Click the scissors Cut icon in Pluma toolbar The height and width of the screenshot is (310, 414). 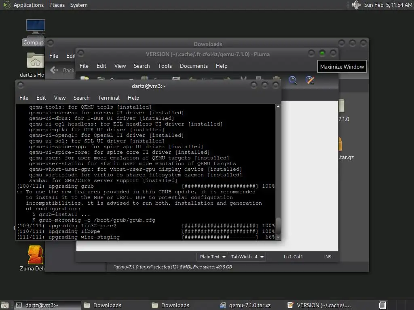(x=243, y=78)
